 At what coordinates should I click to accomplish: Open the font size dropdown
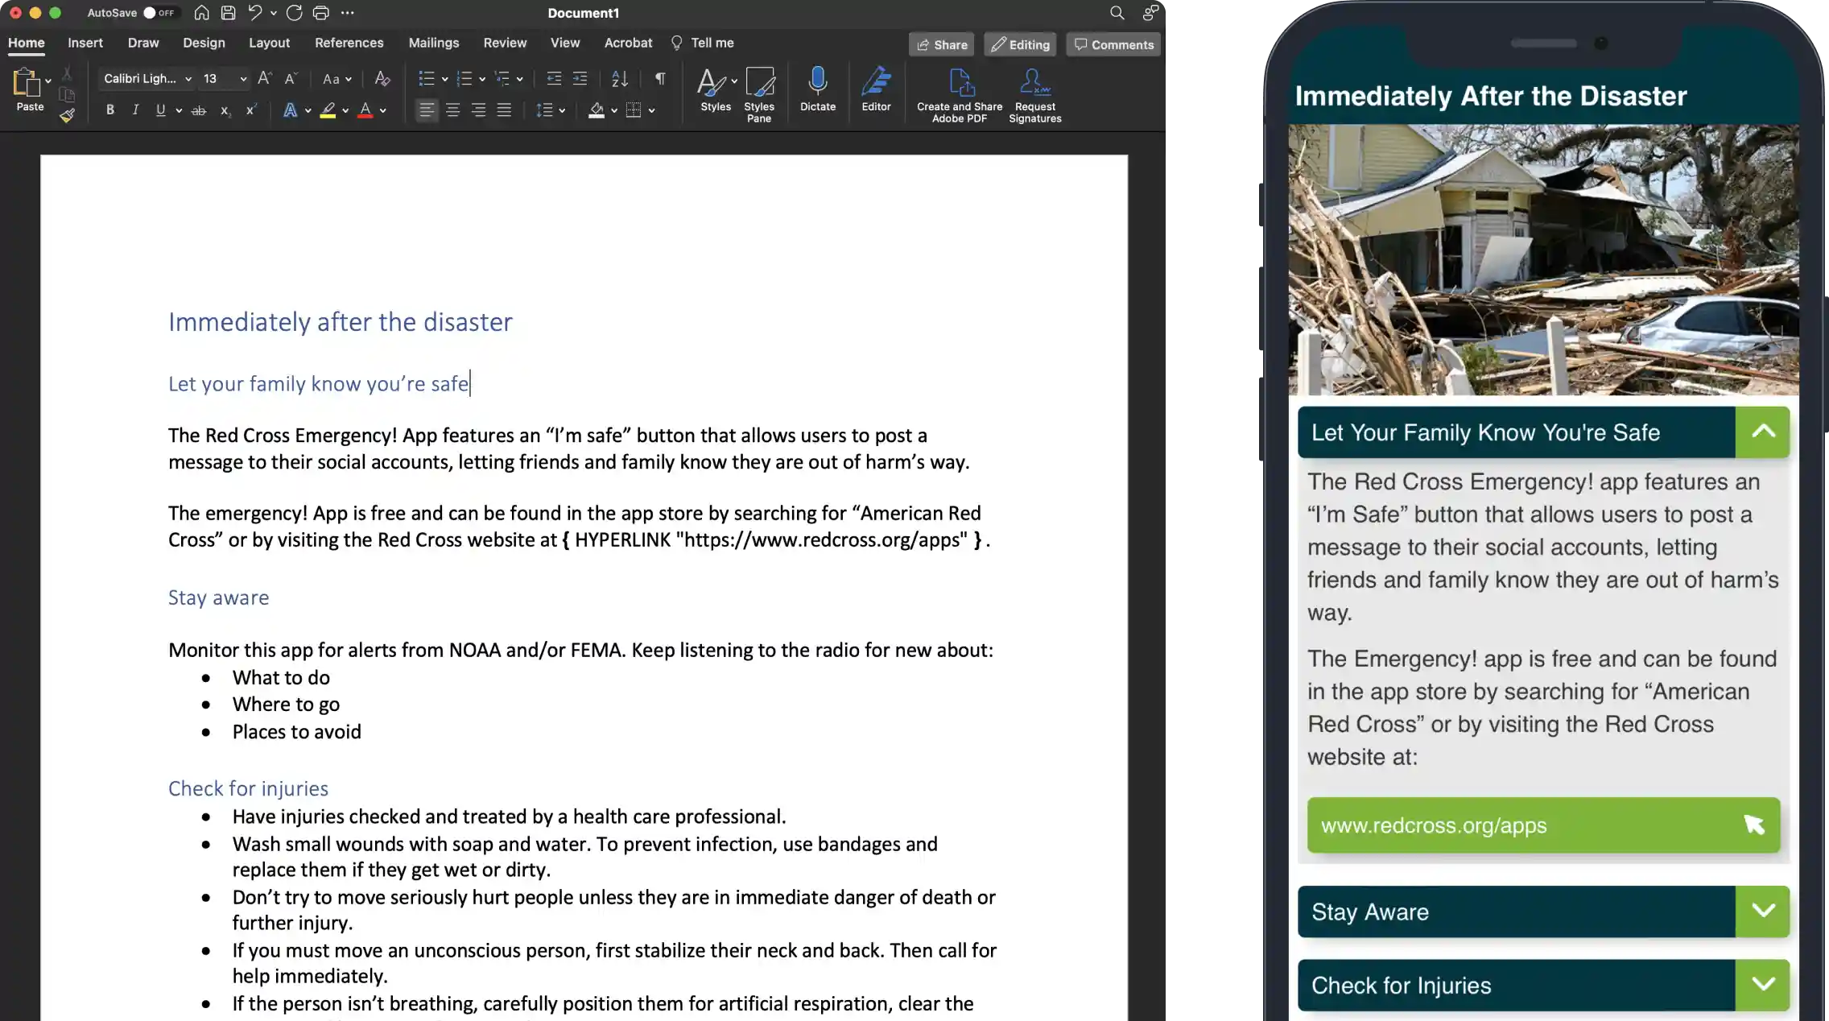242,79
